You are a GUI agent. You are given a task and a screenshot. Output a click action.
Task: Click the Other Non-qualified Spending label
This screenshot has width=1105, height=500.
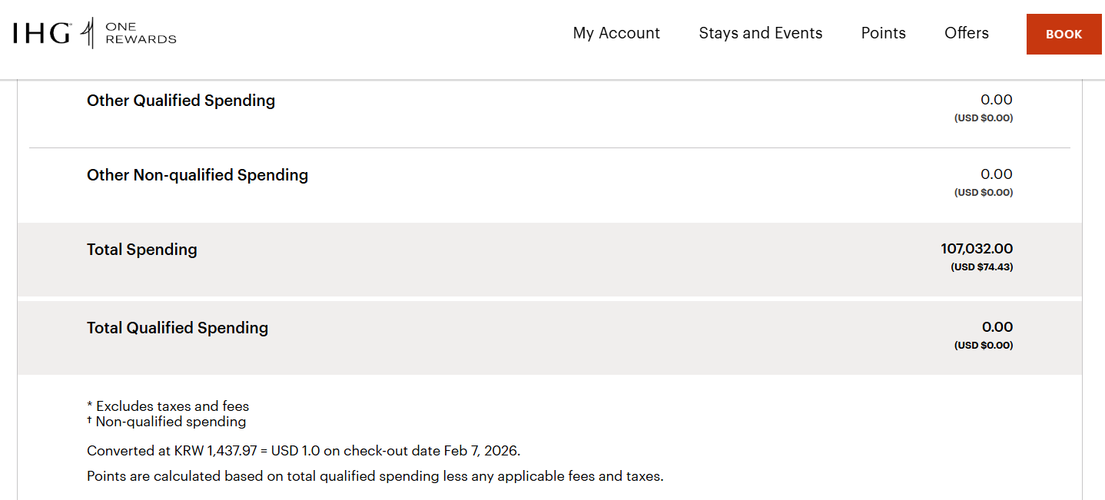click(x=197, y=175)
